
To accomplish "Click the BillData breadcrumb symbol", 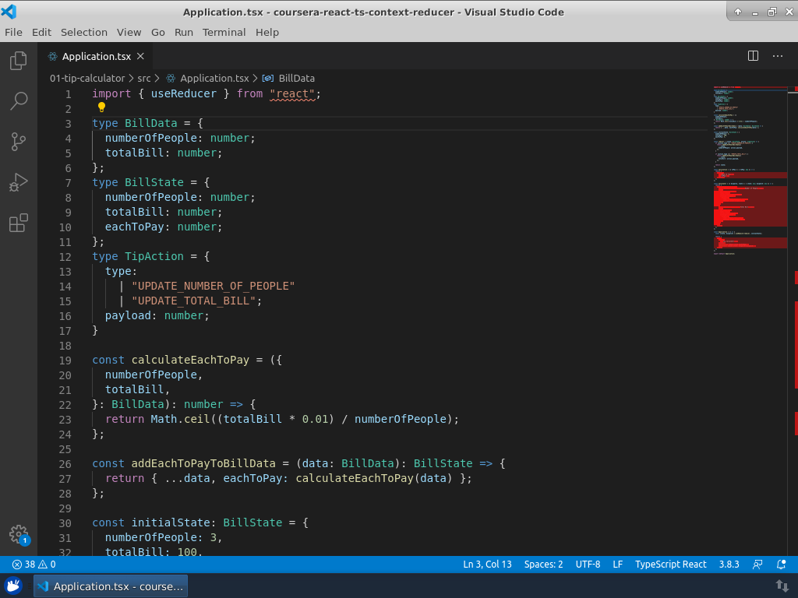I will click(x=296, y=78).
